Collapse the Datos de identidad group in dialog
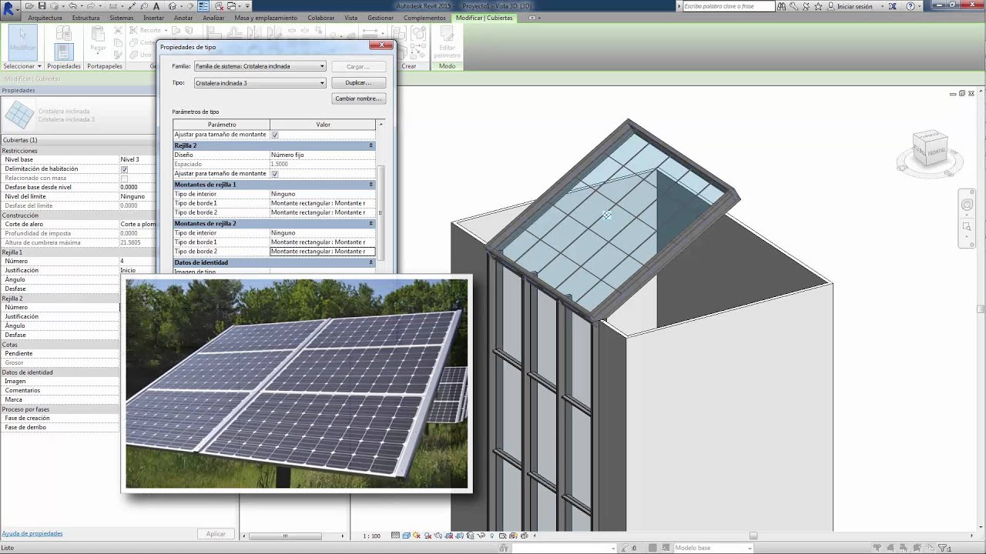Screen dimensions: 986x554 371,262
